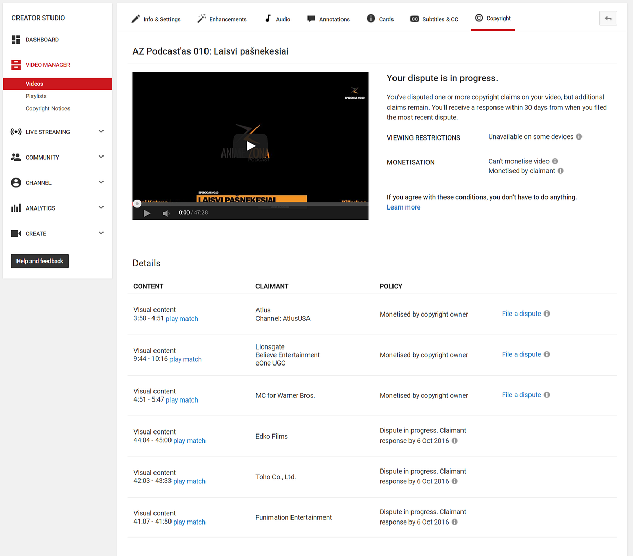
Task: Click the music note Audio icon
Action: (x=268, y=19)
